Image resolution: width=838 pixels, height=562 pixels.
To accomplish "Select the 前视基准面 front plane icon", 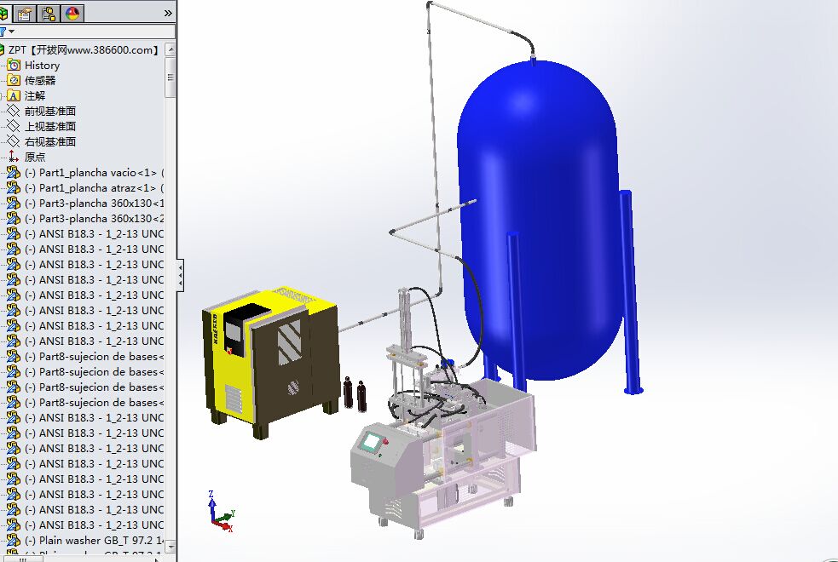I will click(14, 112).
